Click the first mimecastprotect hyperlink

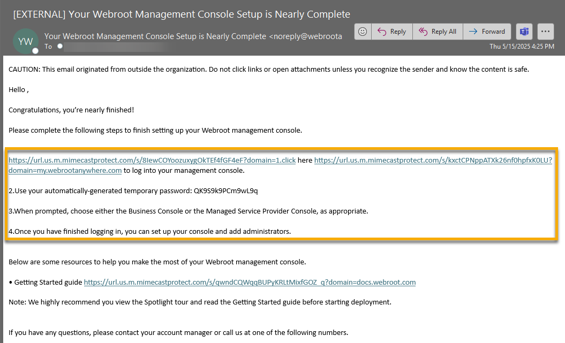pyautogui.click(x=152, y=160)
